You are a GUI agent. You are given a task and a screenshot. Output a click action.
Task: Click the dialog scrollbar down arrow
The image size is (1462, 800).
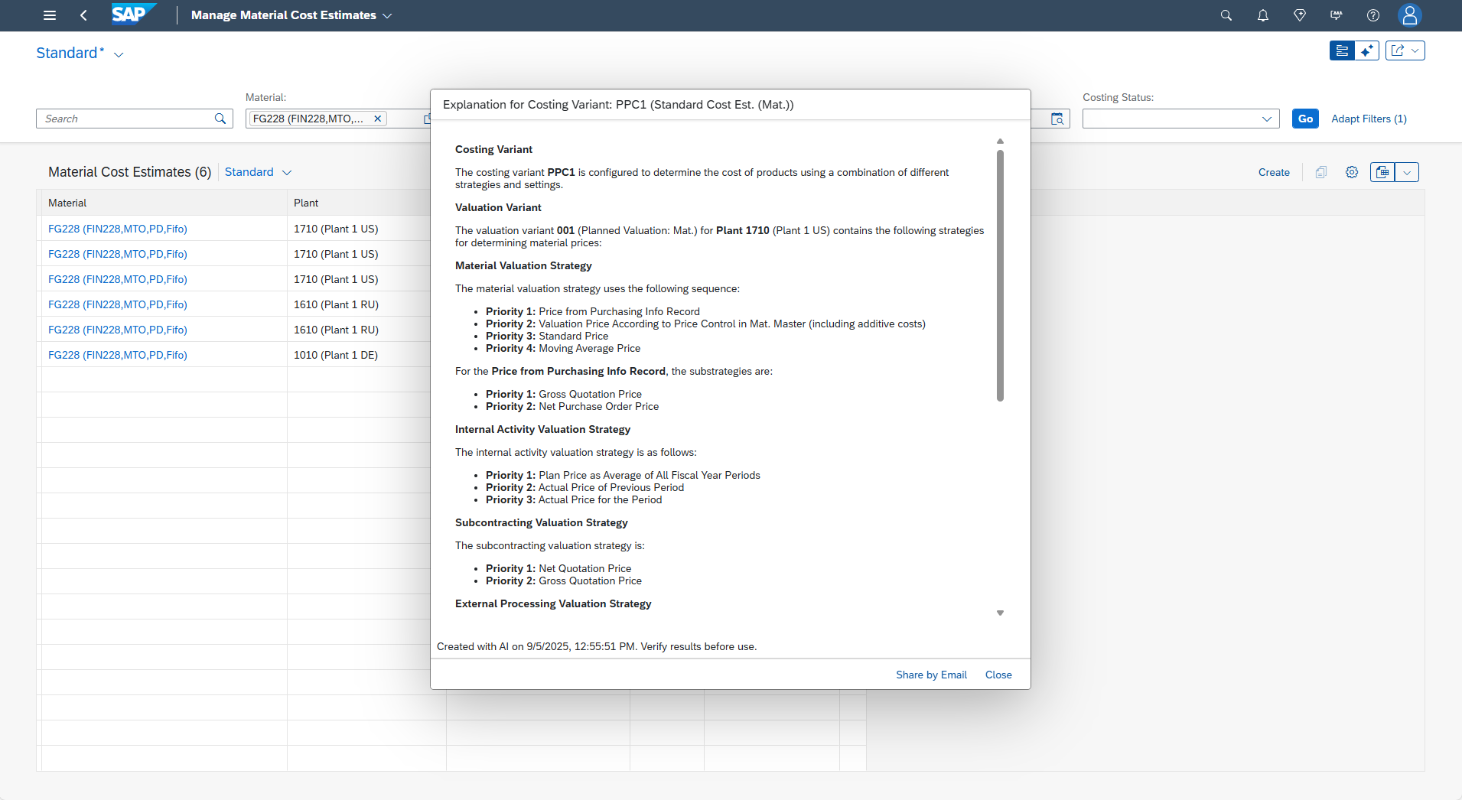click(x=1000, y=613)
